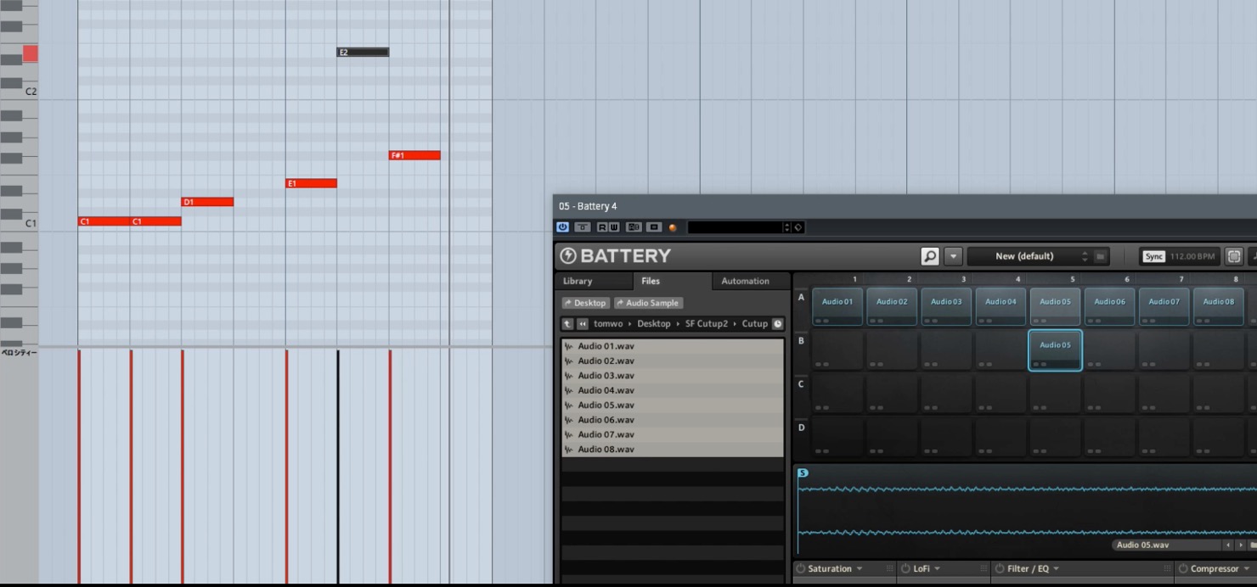Toggle the Sync tempo button
The width and height of the screenshot is (1257, 587).
pos(1153,256)
